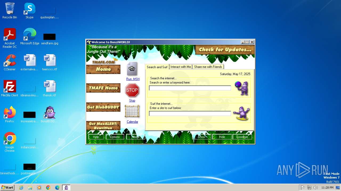This screenshot has height=191, width=341.
Task: Click the Run .MSH link text
Action: pyautogui.click(x=133, y=79)
